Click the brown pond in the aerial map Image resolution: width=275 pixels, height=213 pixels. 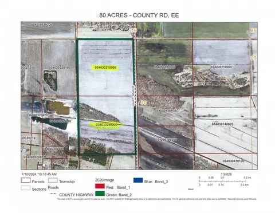pos(59,108)
